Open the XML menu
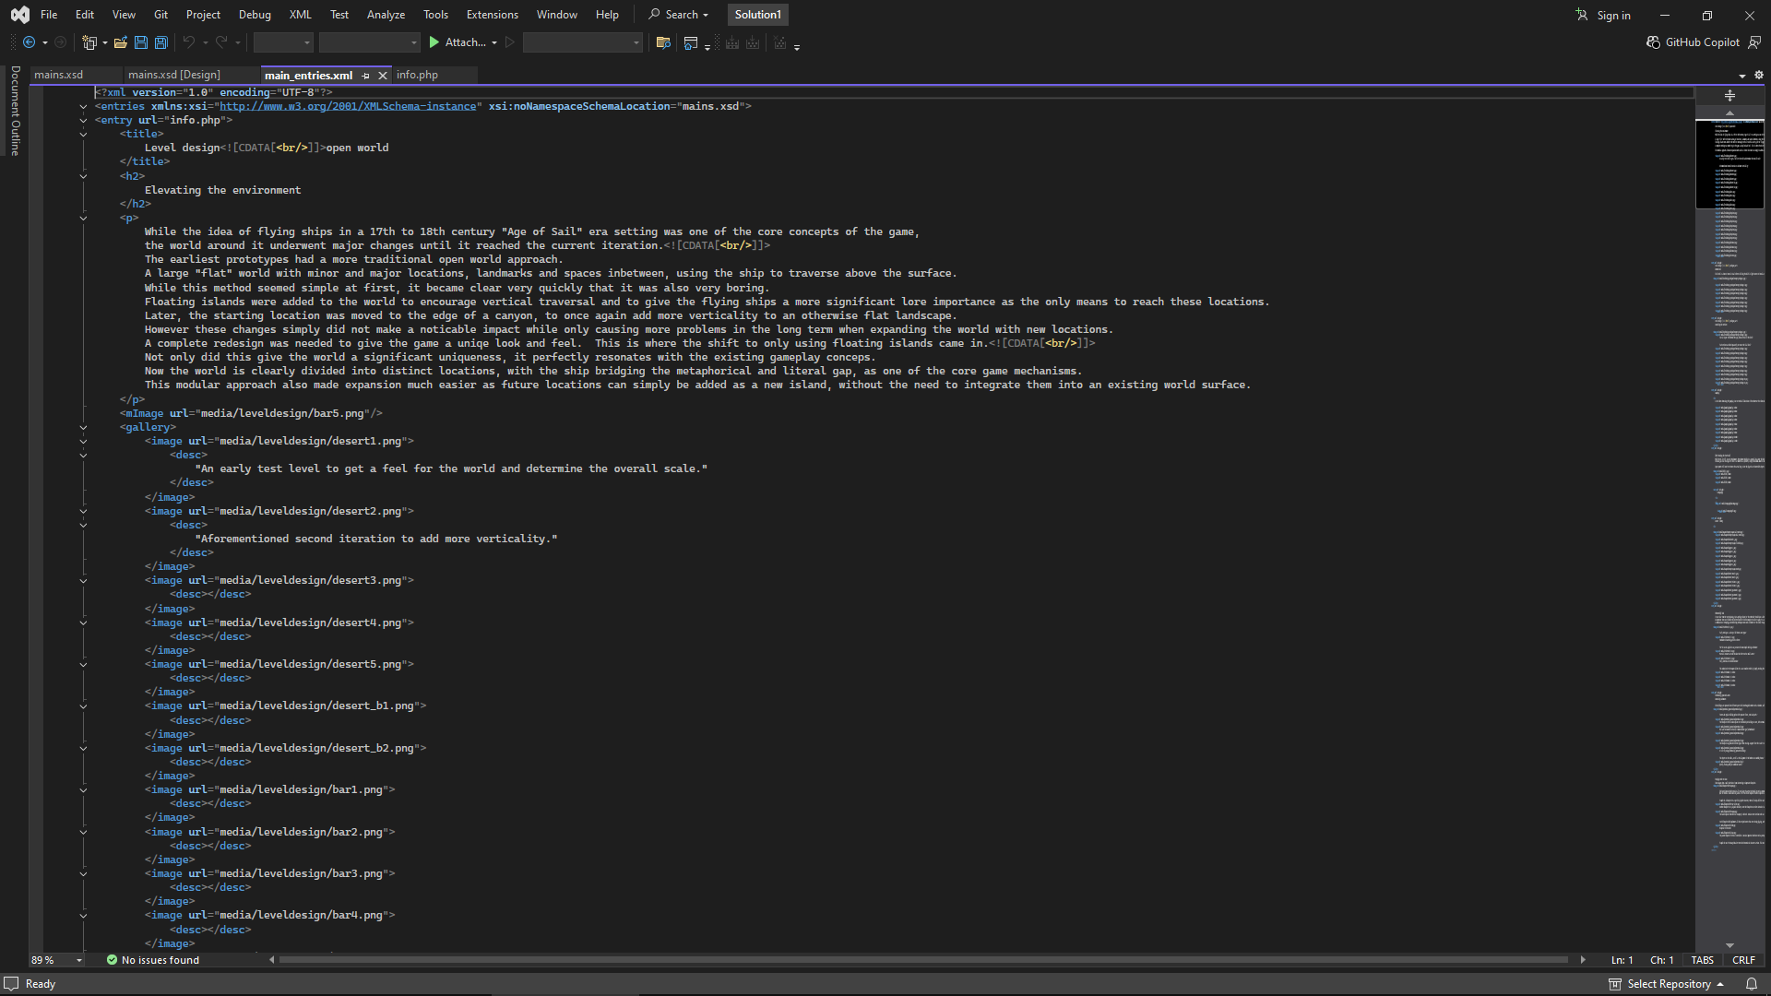The width and height of the screenshot is (1771, 996). tap(300, 14)
